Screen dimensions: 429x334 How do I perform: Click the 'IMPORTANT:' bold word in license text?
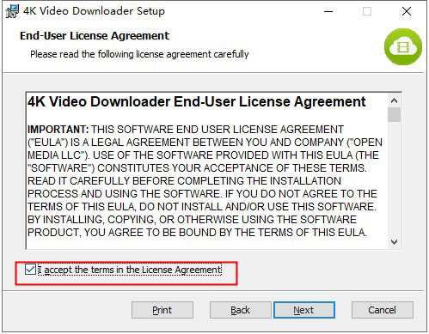coord(58,130)
